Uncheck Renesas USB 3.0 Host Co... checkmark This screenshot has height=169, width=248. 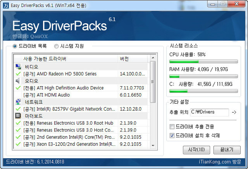[18, 130]
